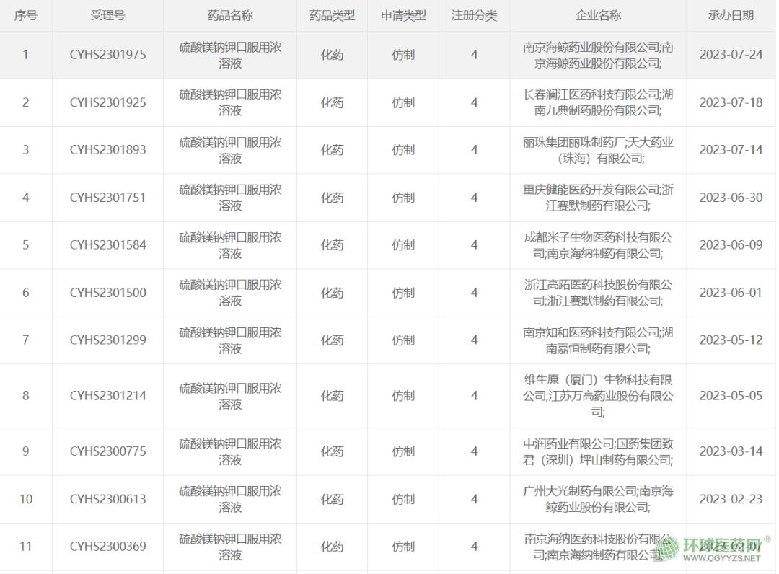Click the 药品名称 column header

pos(230,15)
